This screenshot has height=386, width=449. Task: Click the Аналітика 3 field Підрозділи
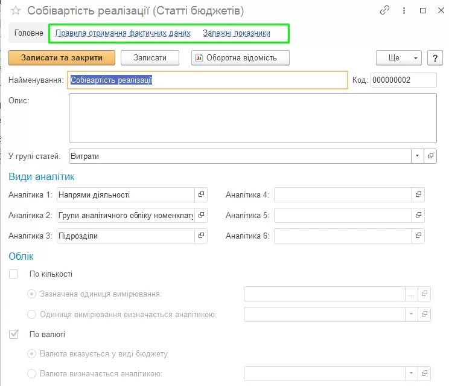click(x=126, y=236)
